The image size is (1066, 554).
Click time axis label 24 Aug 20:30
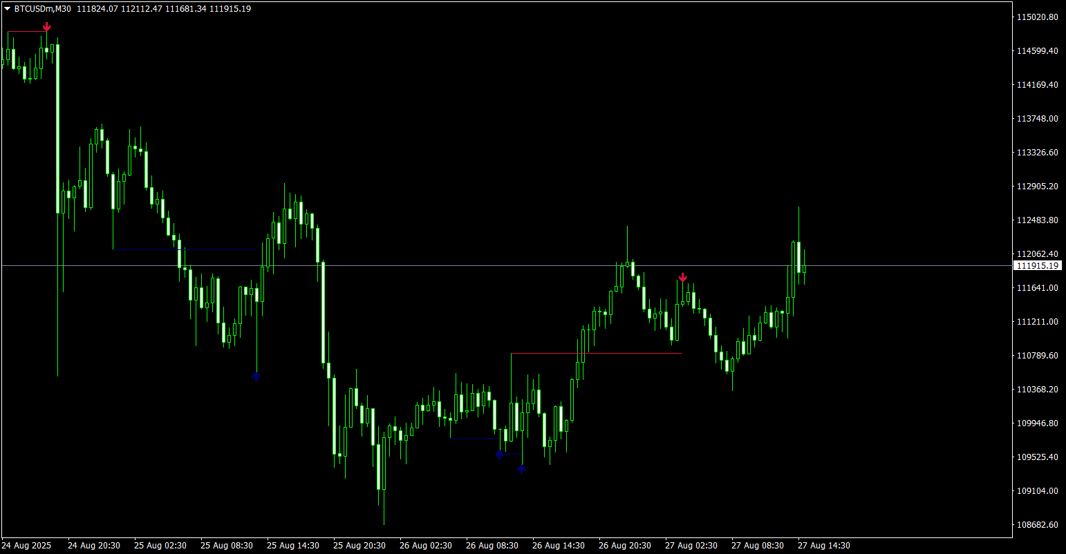tap(94, 546)
